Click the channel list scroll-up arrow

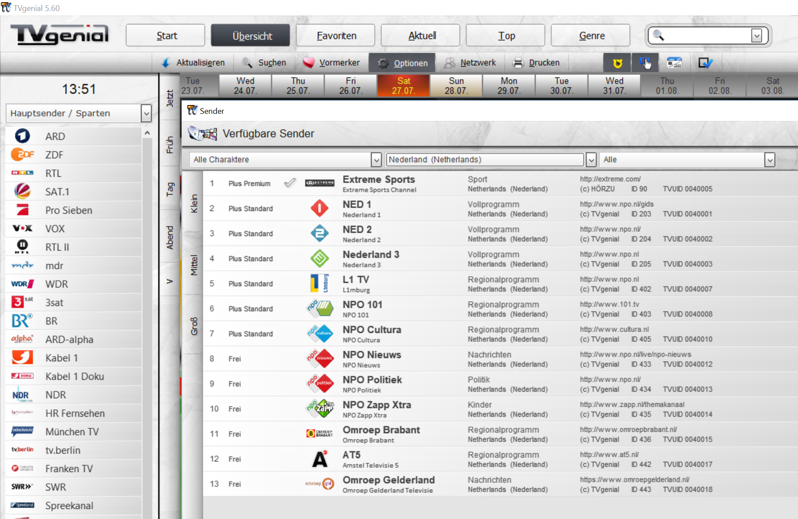click(147, 133)
